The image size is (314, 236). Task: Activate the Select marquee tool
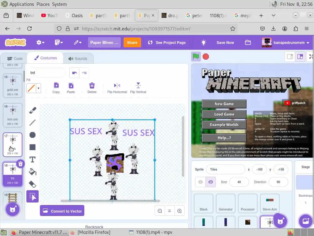33,196
